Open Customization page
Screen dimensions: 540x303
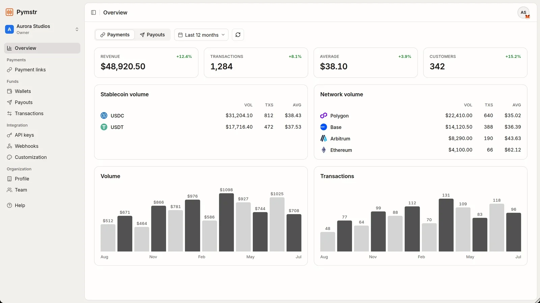[42, 157]
